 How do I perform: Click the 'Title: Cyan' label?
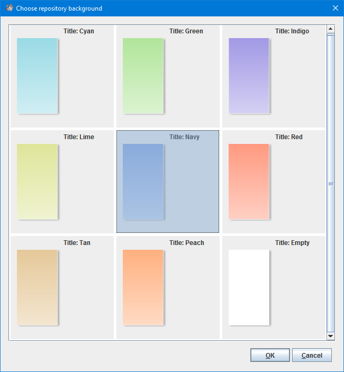tap(79, 31)
